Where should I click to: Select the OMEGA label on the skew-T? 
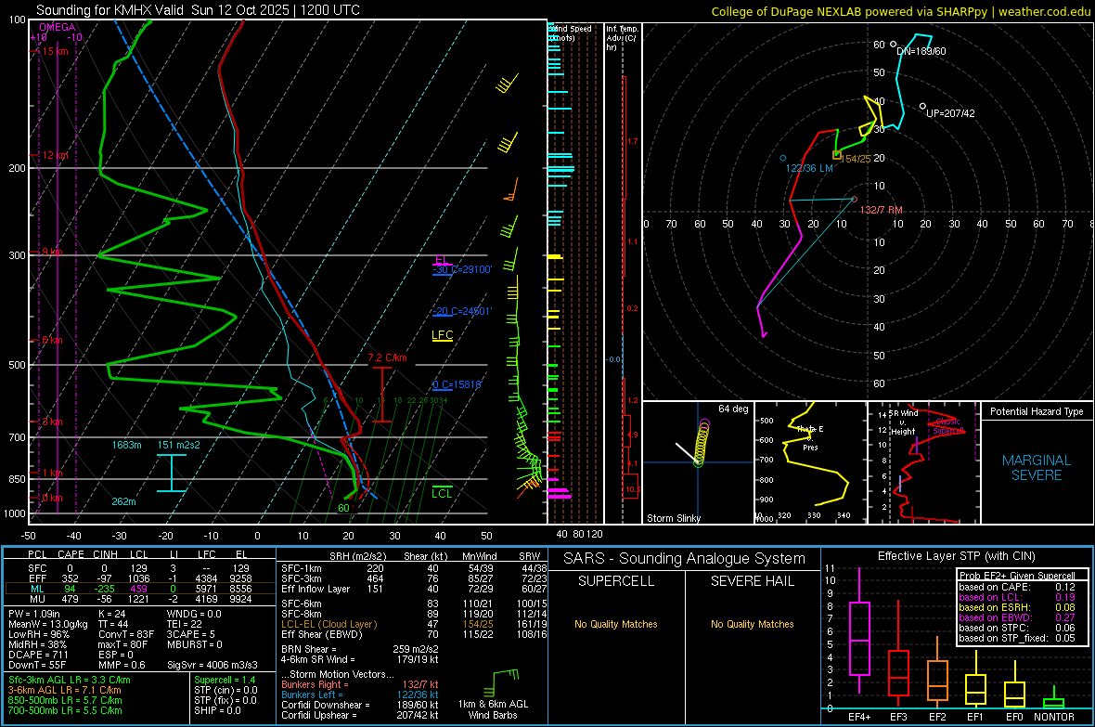(x=58, y=27)
